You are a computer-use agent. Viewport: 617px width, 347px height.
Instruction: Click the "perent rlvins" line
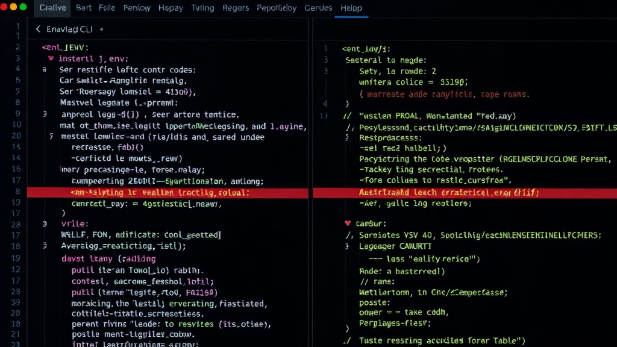click(x=172, y=324)
